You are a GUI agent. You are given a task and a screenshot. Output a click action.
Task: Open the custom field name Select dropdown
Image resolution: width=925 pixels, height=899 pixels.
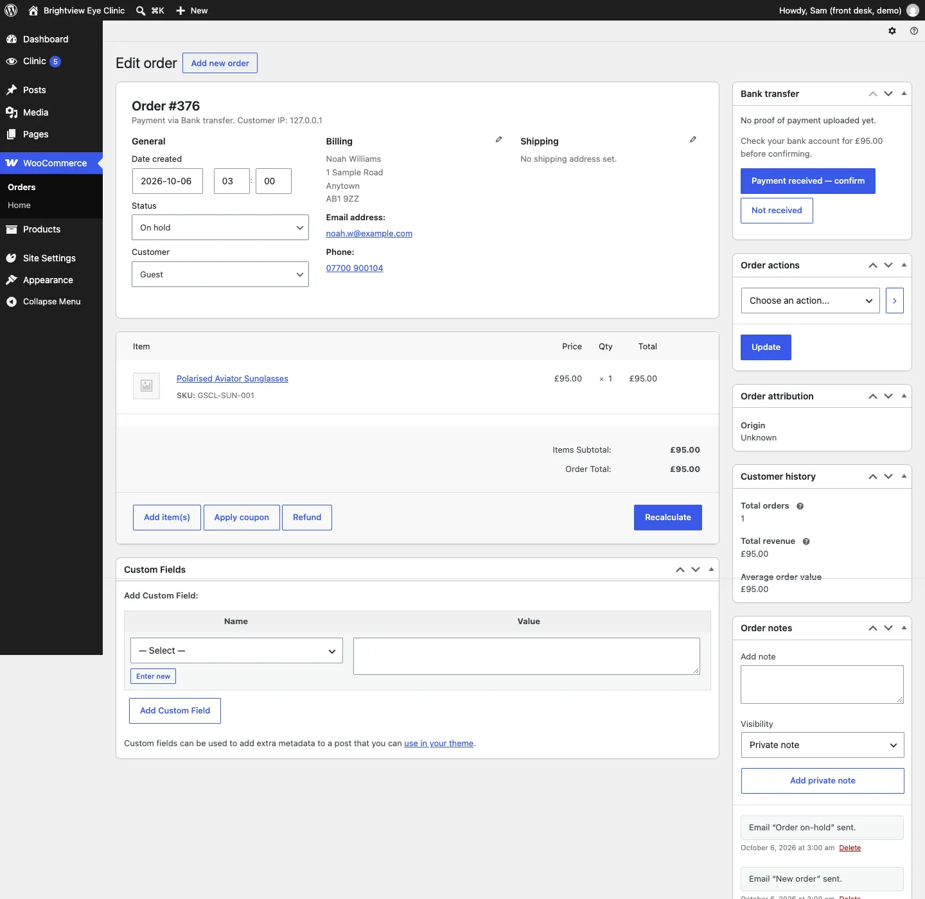pos(236,650)
